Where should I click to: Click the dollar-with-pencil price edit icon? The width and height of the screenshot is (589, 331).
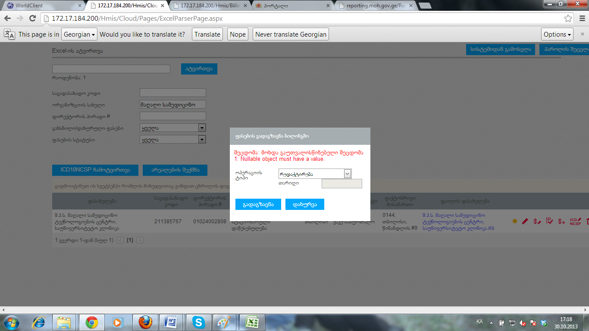click(537, 221)
